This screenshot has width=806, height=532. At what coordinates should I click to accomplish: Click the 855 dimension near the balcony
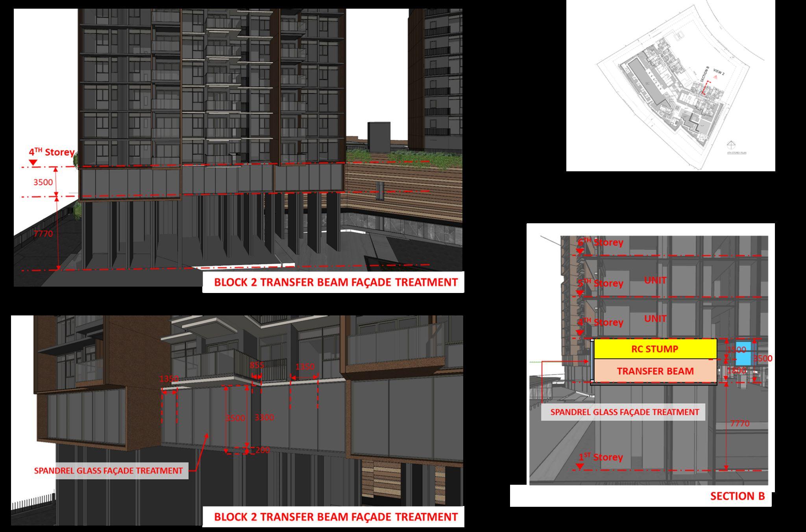pos(257,365)
